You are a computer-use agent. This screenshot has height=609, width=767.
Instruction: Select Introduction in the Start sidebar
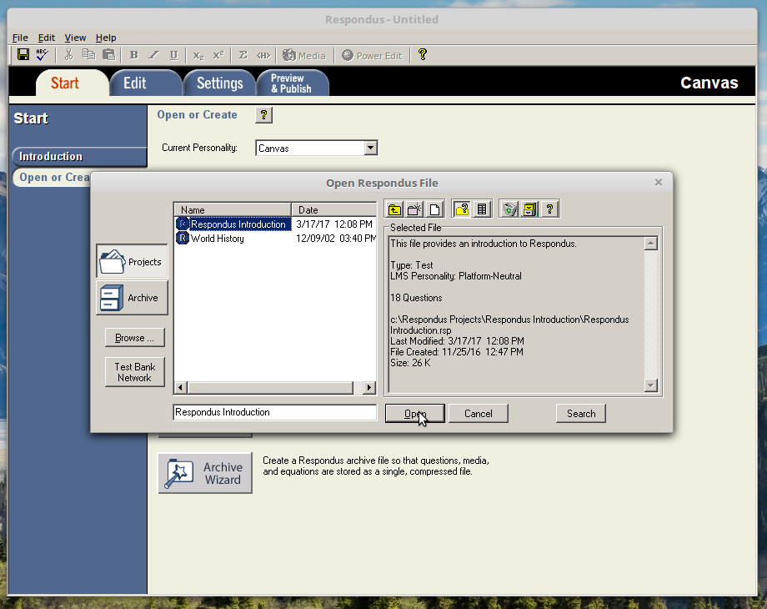coord(79,157)
